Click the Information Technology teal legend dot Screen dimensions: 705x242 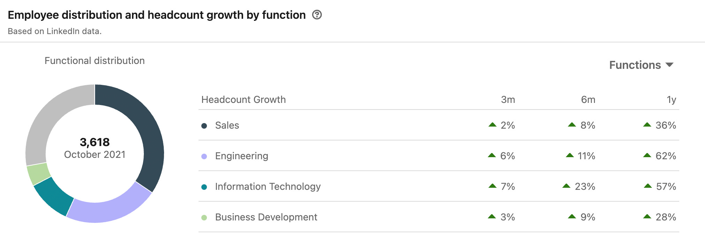(204, 187)
